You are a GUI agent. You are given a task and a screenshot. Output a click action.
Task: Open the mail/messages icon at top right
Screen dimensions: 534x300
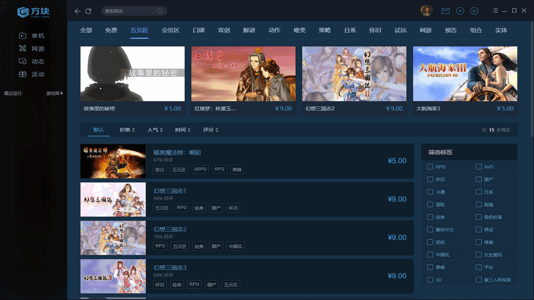pos(445,10)
